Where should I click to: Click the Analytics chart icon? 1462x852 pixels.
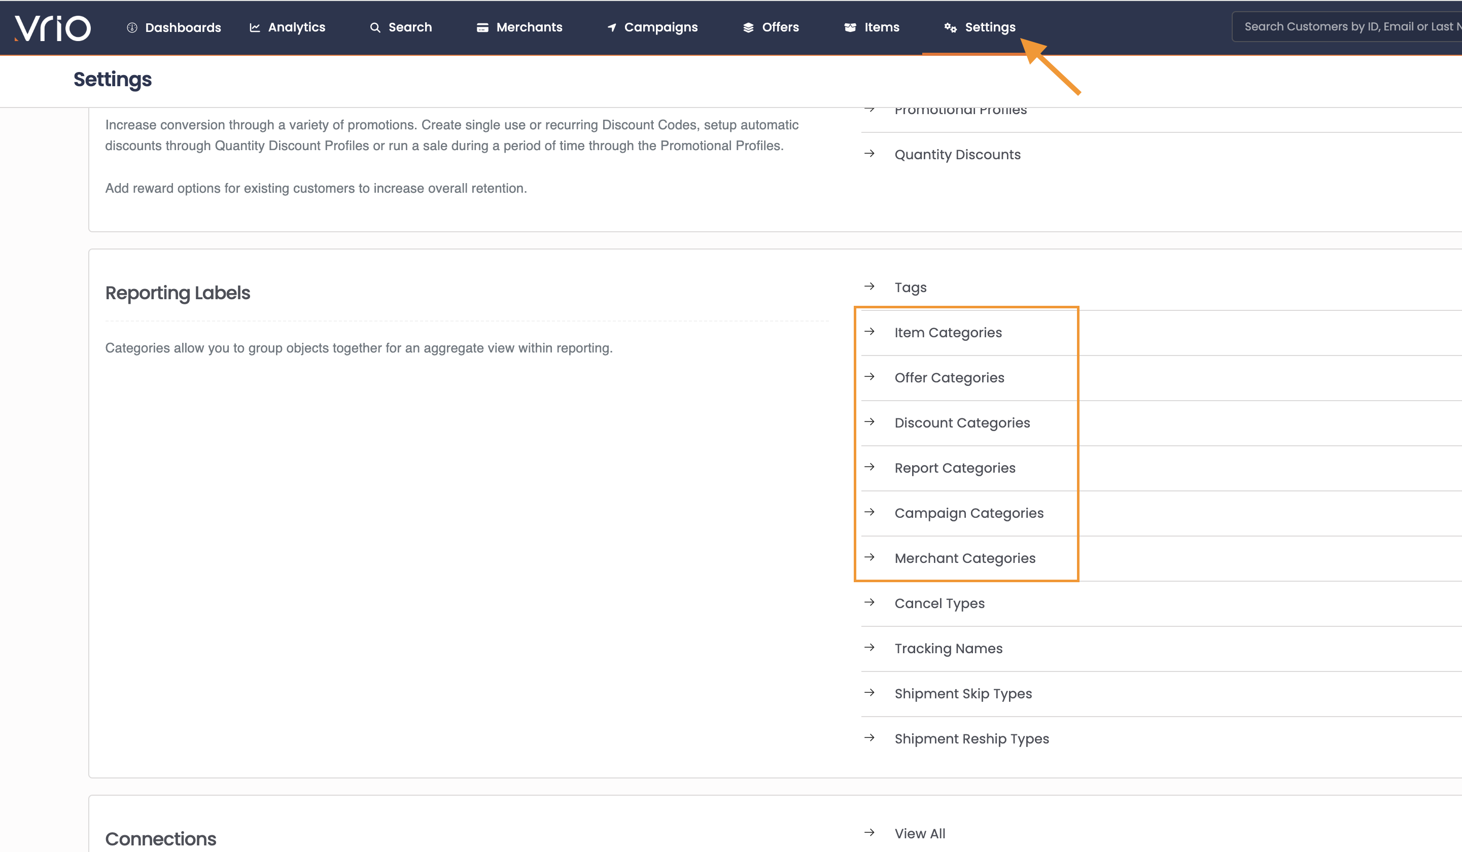pos(255,27)
